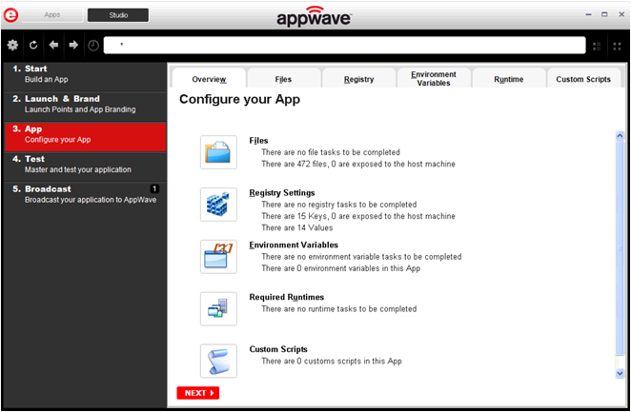Click the Broadcast notification badge '1'
Image resolution: width=631 pixels, height=412 pixels.
point(154,188)
